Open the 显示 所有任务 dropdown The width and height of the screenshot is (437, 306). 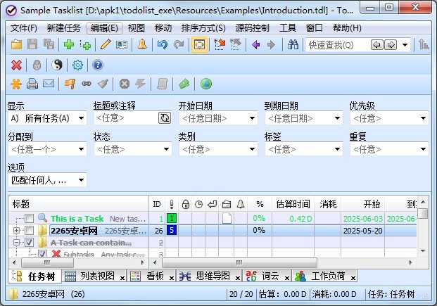tap(46, 118)
